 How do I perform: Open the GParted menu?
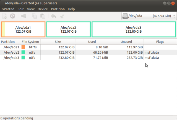click(8, 9)
